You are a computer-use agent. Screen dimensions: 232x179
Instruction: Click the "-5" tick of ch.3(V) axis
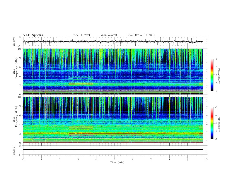tap(20, 155)
